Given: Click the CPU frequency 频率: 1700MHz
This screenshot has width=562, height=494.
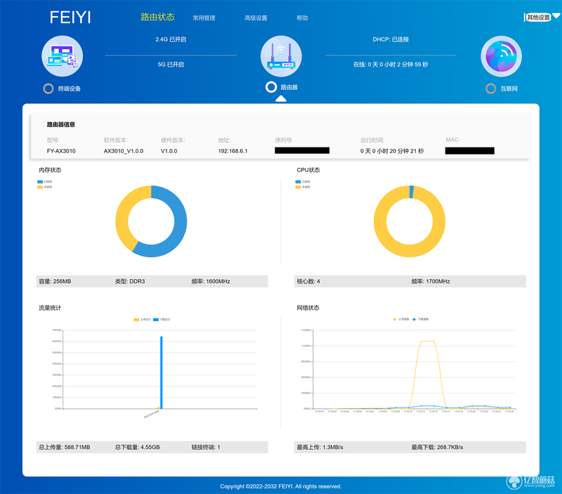Looking at the screenshot, I should point(431,281).
